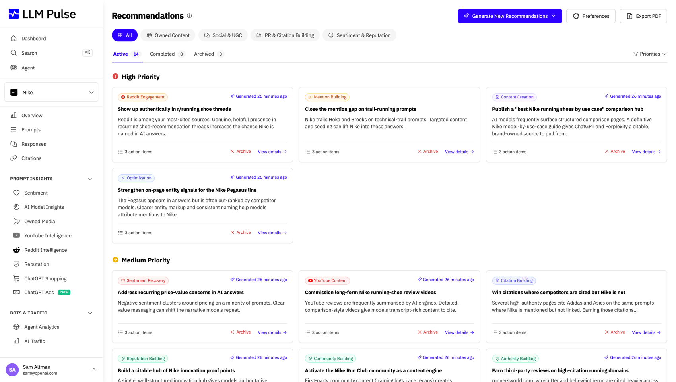Viewport: 676px width, 382px height.
Task: Open the Agent robot icon
Action: click(14, 68)
